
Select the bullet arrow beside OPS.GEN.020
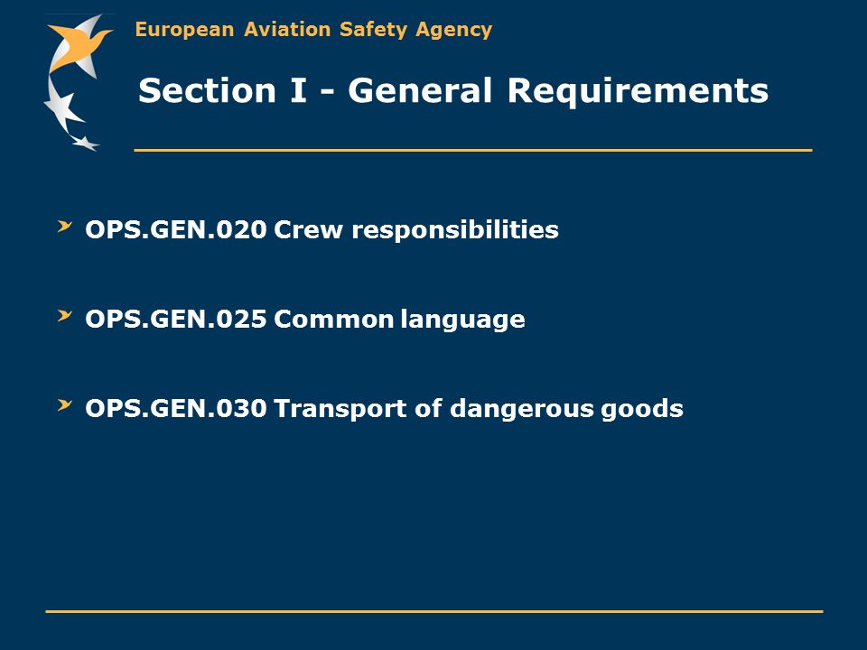tap(65, 227)
